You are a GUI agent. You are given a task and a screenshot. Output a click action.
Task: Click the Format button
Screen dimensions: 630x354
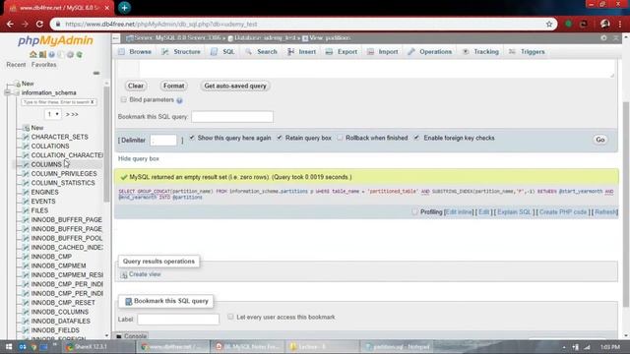[x=174, y=86]
